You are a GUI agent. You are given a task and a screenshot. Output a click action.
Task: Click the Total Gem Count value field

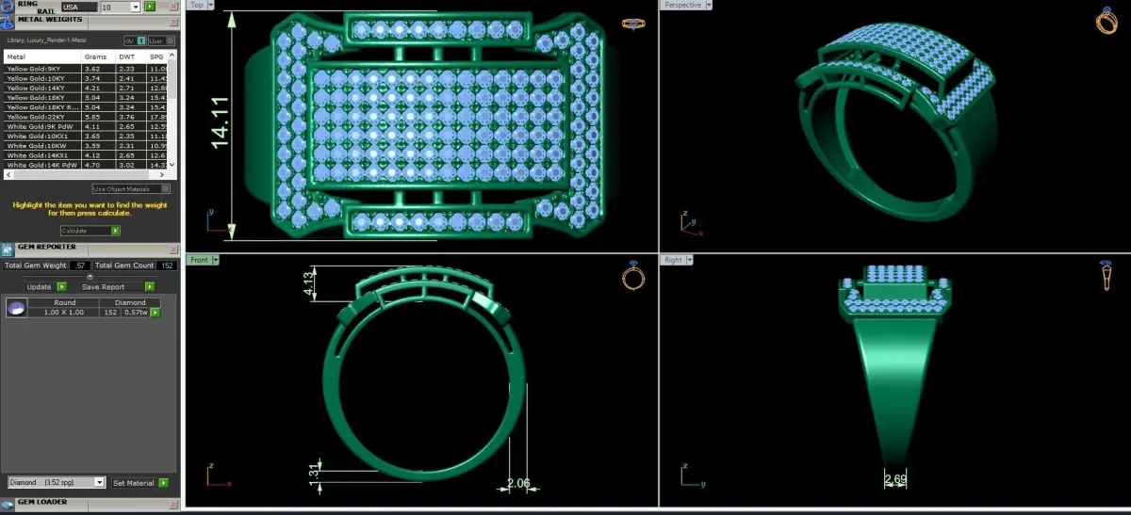(167, 266)
